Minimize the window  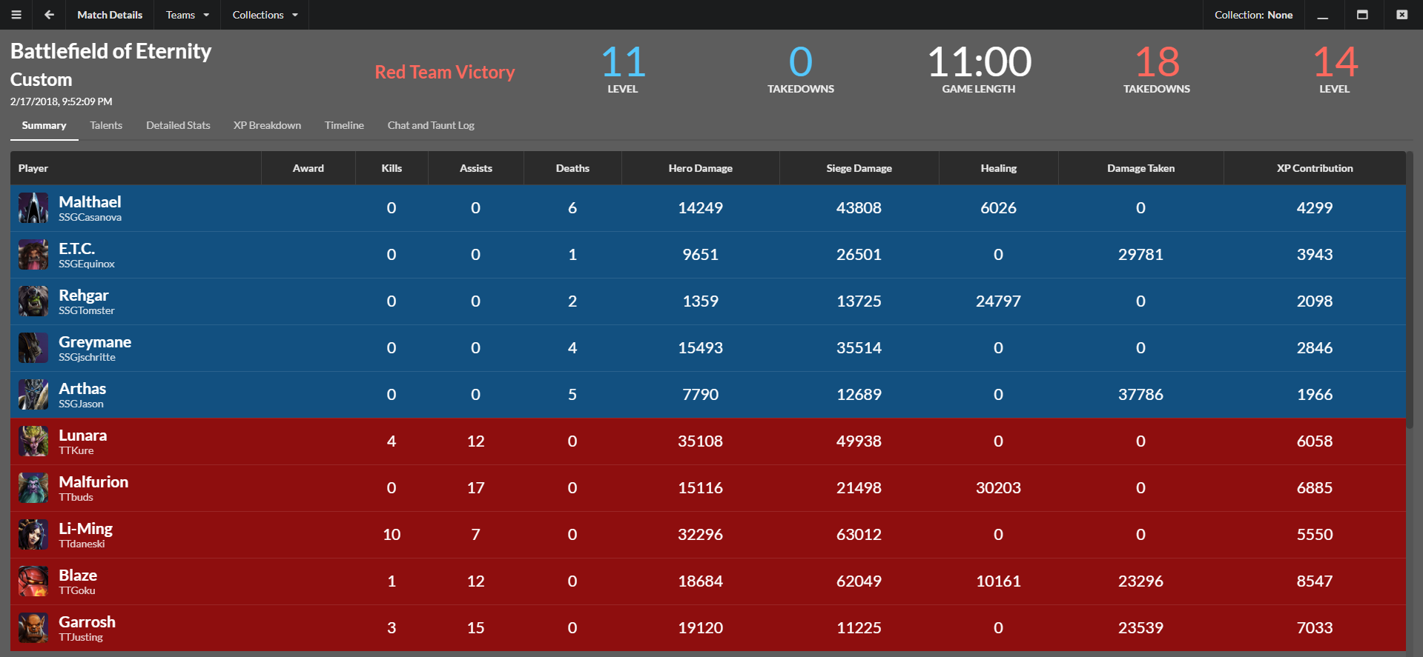[x=1323, y=15]
